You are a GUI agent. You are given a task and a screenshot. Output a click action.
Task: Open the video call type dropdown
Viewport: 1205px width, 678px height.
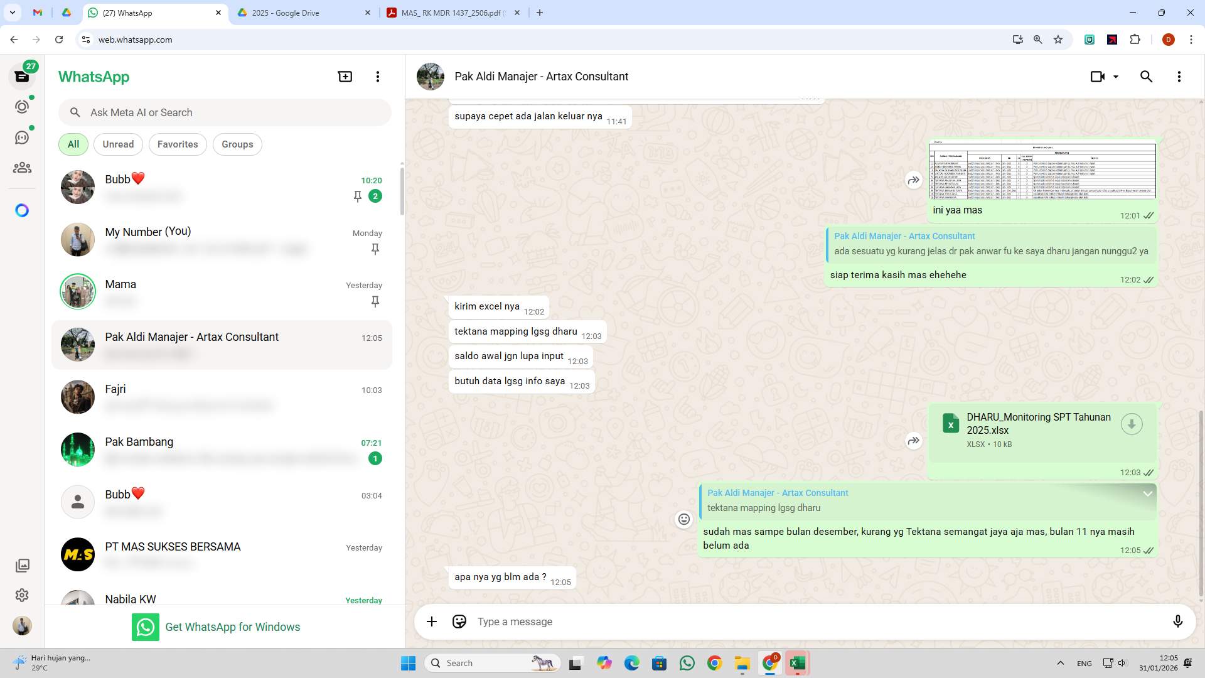(x=1115, y=76)
